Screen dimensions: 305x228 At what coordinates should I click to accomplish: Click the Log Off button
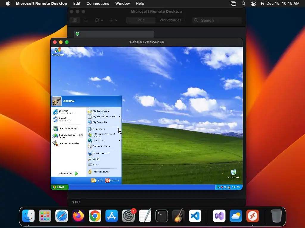click(97, 180)
